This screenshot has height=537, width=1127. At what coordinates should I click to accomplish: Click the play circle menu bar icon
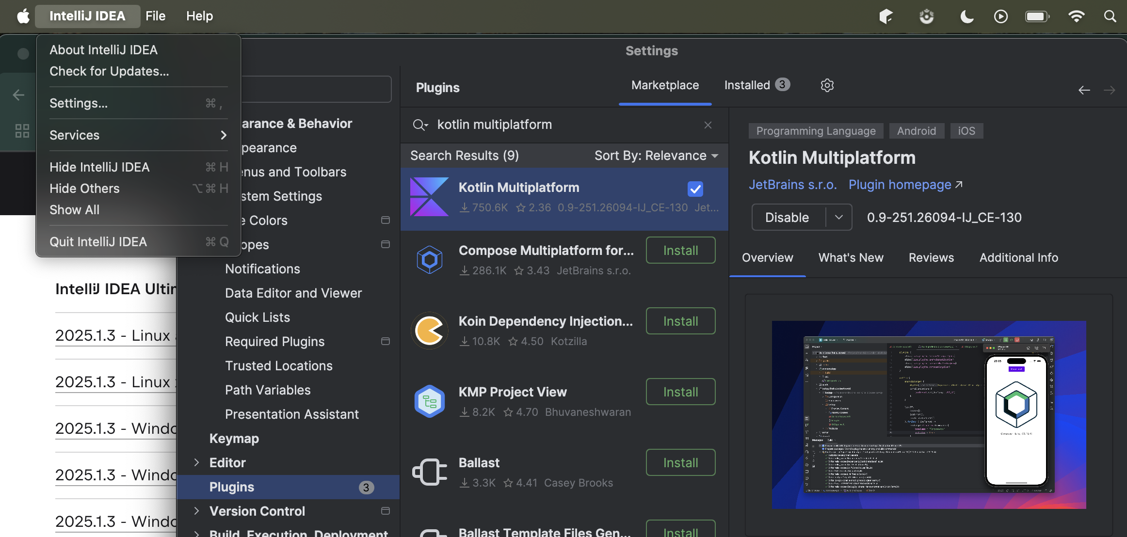[x=1000, y=16]
